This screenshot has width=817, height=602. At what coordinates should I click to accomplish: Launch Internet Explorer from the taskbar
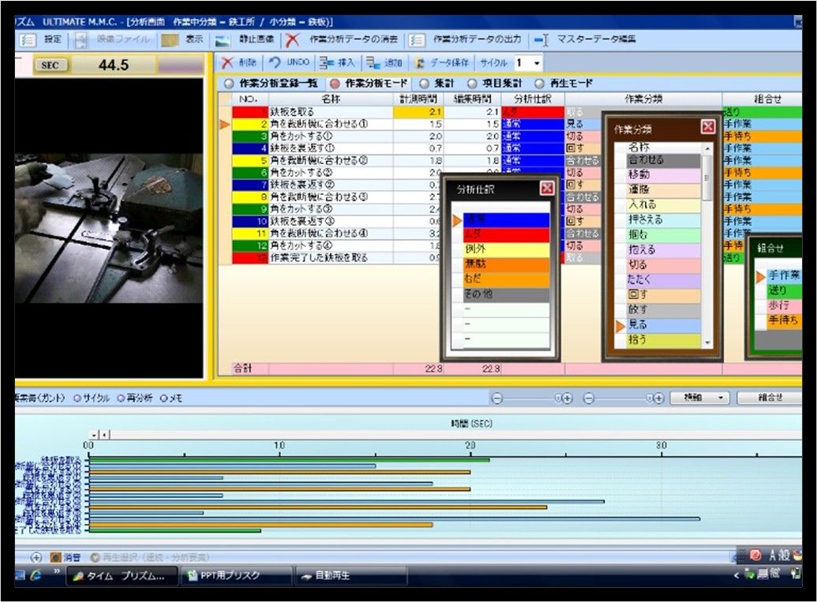coord(36,575)
